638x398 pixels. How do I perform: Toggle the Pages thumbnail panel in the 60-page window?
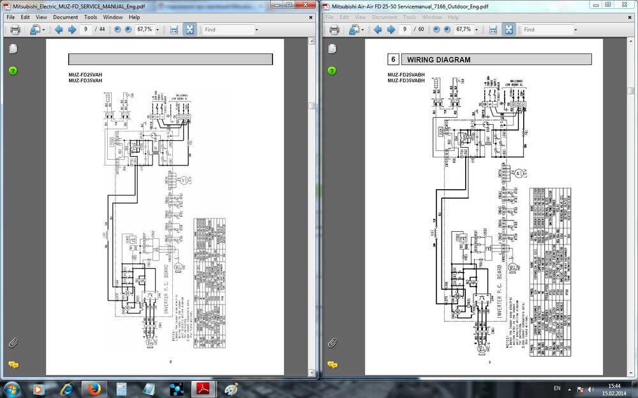(332, 49)
